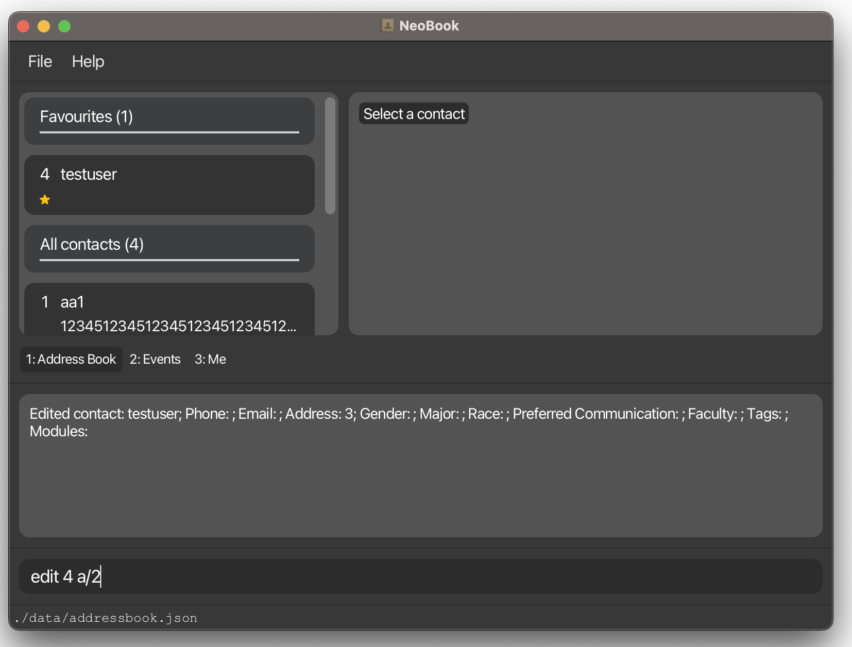Switch to the Events tab
The image size is (852, 647).
click(x=155, y=359)
